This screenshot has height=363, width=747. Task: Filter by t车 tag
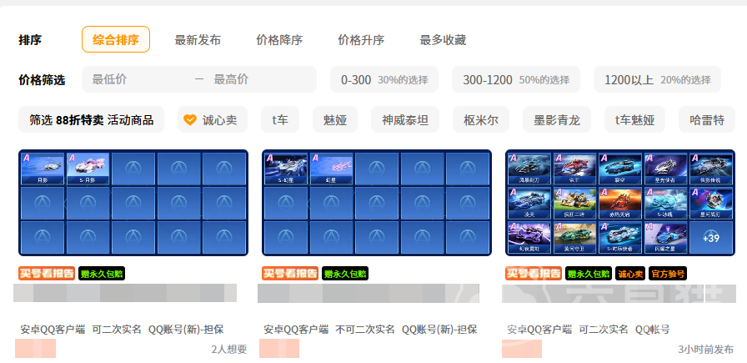tap(280, 119)
